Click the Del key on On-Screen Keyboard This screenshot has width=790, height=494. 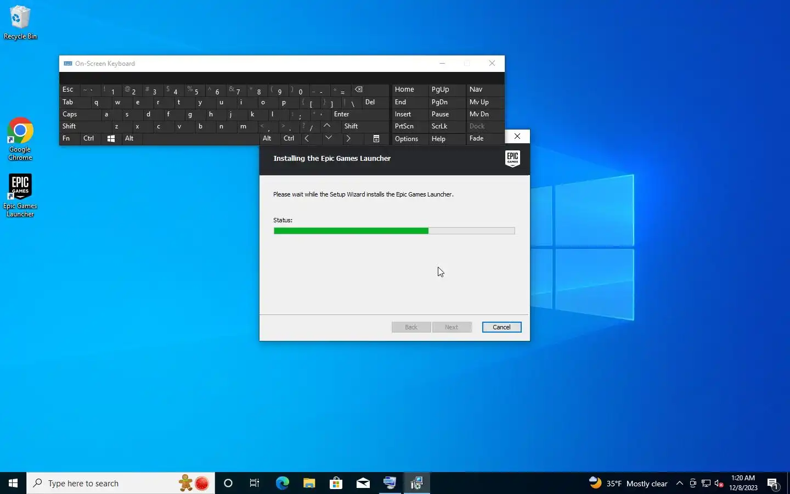(x=375, y=102)
